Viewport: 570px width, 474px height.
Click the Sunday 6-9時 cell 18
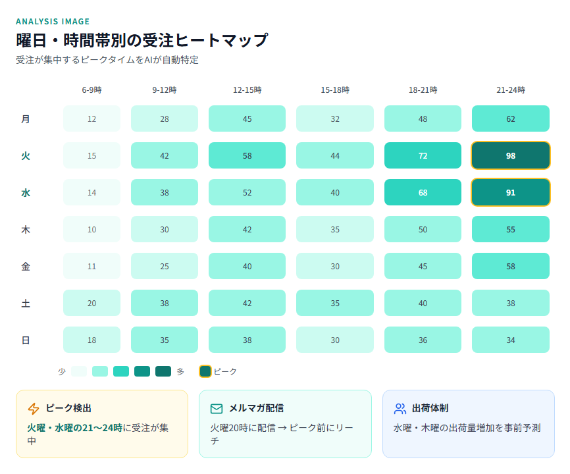91,340
